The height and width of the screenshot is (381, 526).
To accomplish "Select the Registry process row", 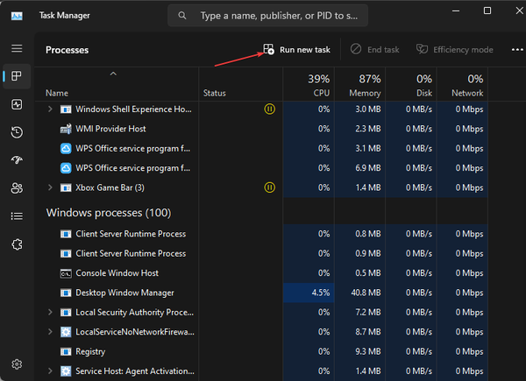I will click(x=91, y=351).
